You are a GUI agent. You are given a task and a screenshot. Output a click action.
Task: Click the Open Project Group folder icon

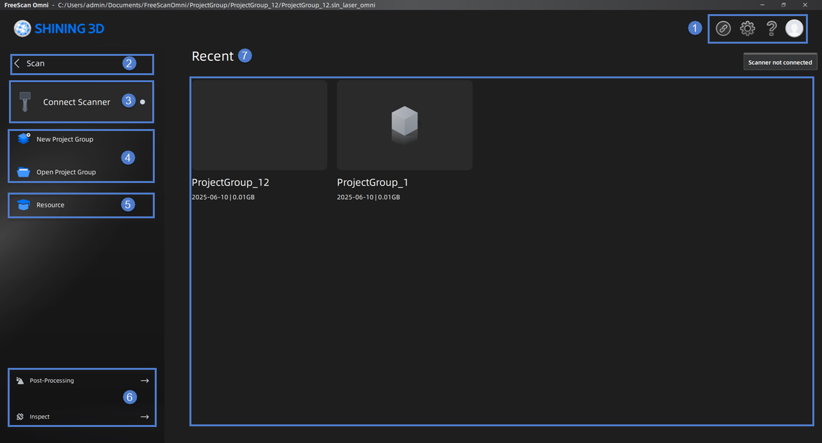point(24,172)
